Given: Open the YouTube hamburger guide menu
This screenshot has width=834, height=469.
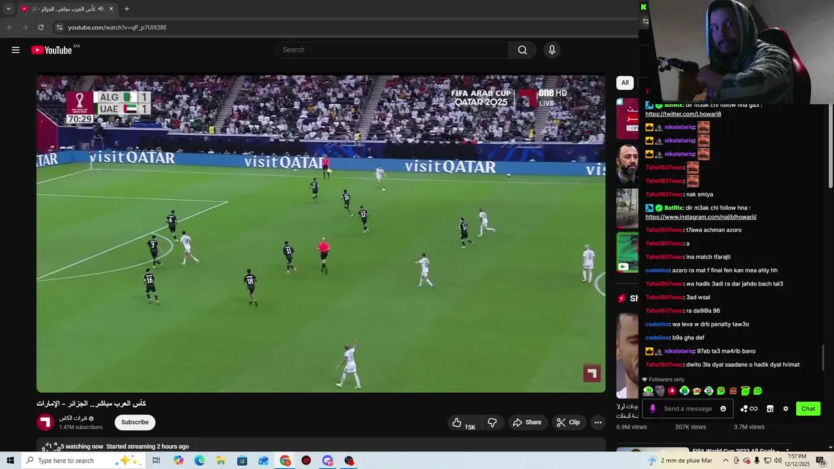Looking at the screenshot, I should (16, 50).
